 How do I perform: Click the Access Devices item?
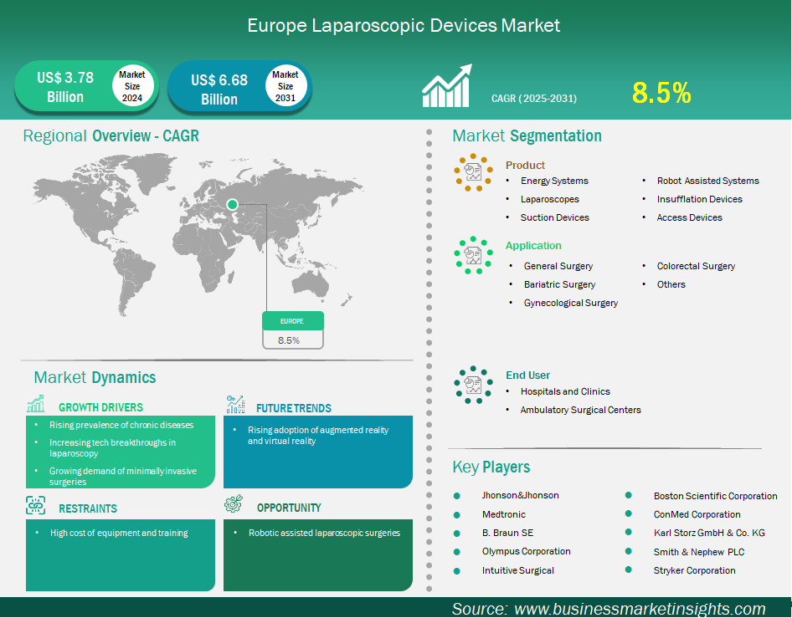[690, 217]
